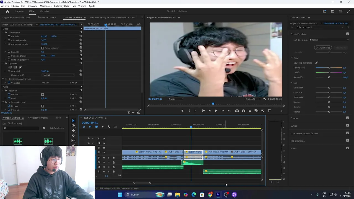The image size is (354, 199).
Task: Expand Altura de escala parameter
Action: [5, 40]
